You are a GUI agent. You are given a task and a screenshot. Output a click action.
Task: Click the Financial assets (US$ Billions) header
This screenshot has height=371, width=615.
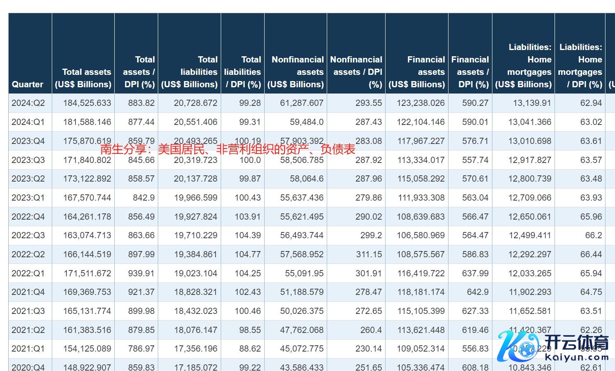[417, 72]
